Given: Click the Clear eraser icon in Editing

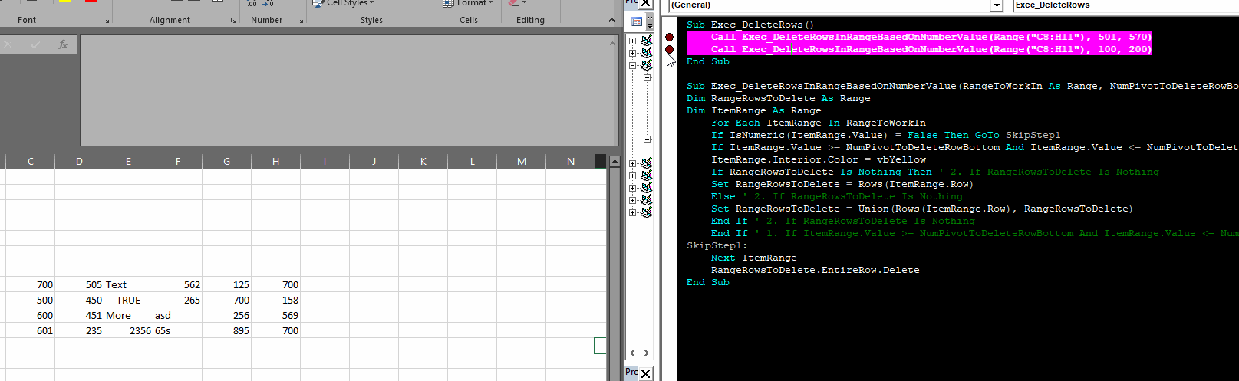Looking at the screenshot, I should 512,3.
